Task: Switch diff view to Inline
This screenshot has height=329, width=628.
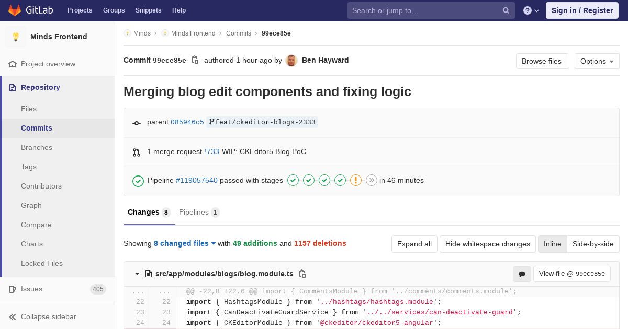Action: (x=553, y=244)
